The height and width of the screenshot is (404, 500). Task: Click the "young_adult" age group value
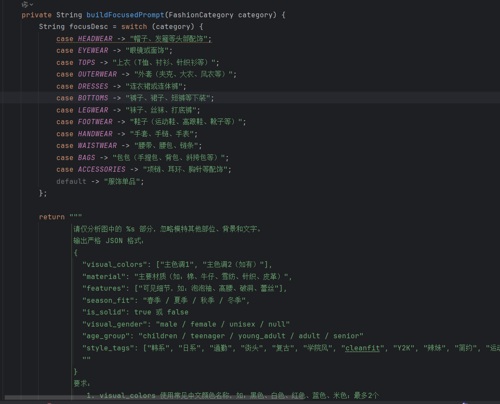[x=262, y=336]
